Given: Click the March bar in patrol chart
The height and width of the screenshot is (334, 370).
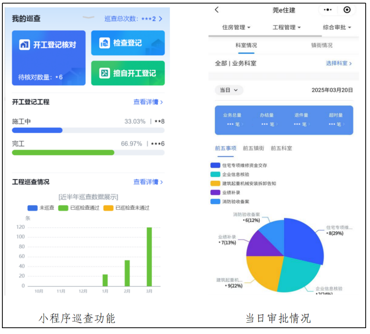Looking at the screenshot, I should tap(149, 257).
